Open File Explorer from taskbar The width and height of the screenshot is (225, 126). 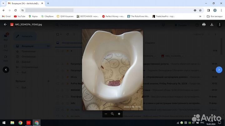12,123
